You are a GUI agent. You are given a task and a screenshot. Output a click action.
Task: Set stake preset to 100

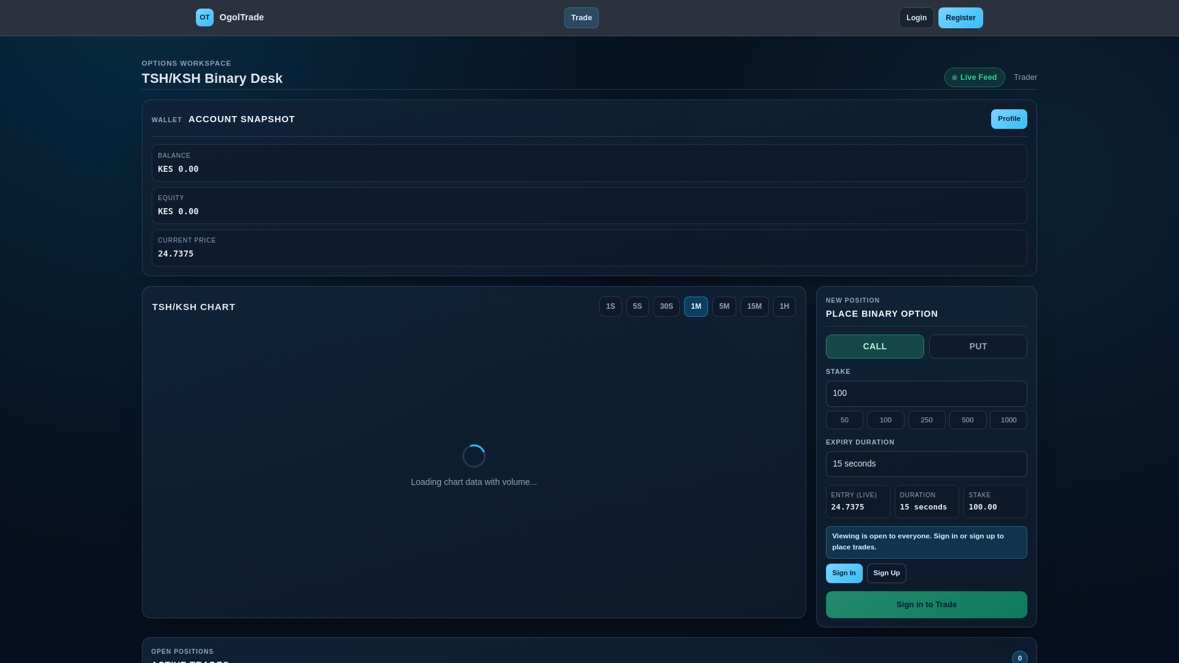pyautogui.click(x=885, y=420)
